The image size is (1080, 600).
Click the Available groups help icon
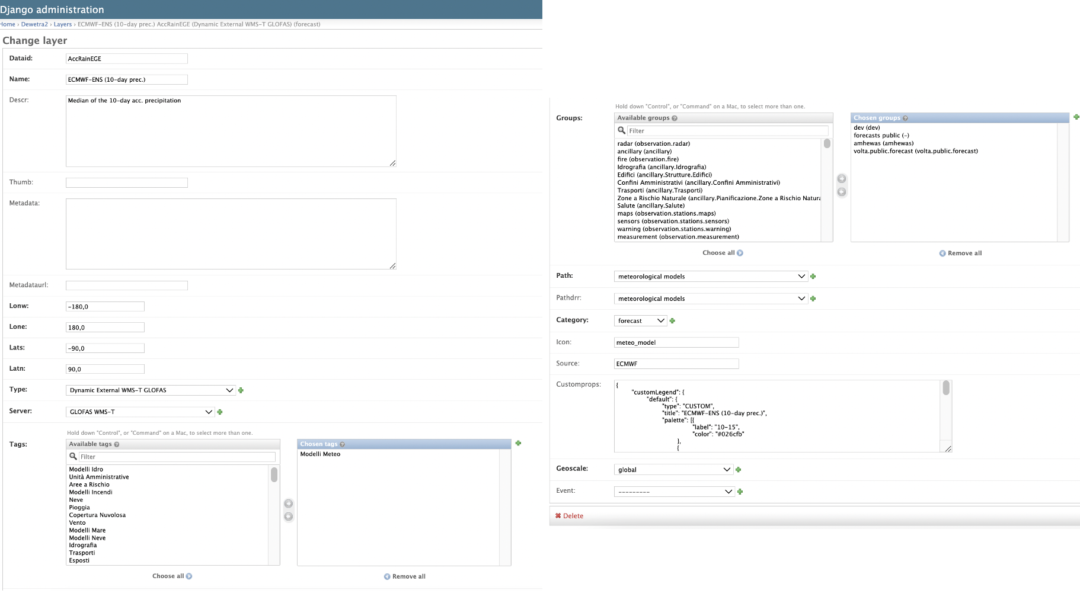[675, 118]
